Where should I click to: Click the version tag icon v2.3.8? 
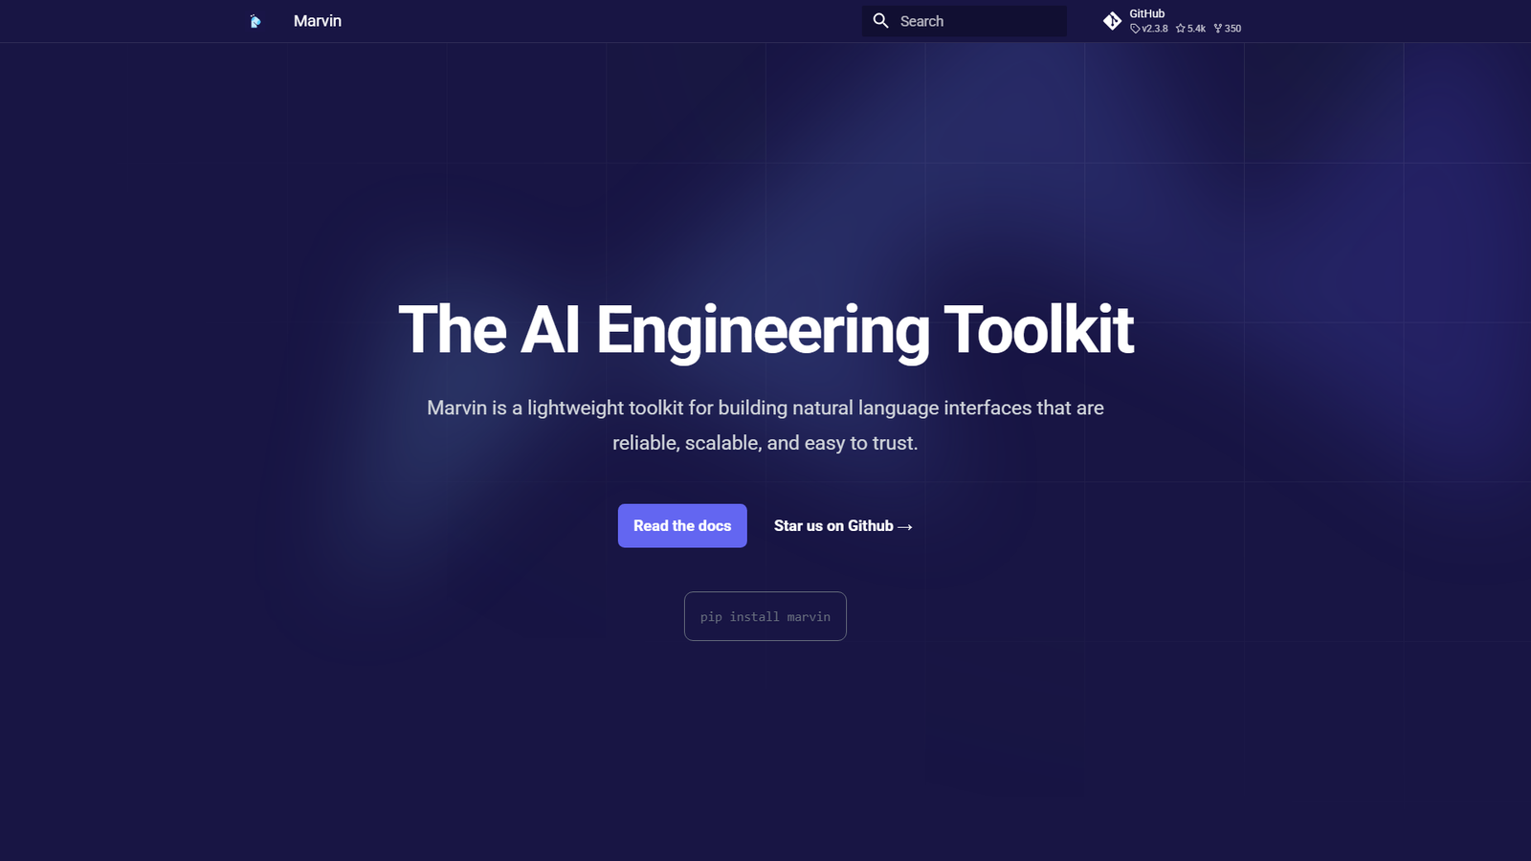tap(1135, 29)
